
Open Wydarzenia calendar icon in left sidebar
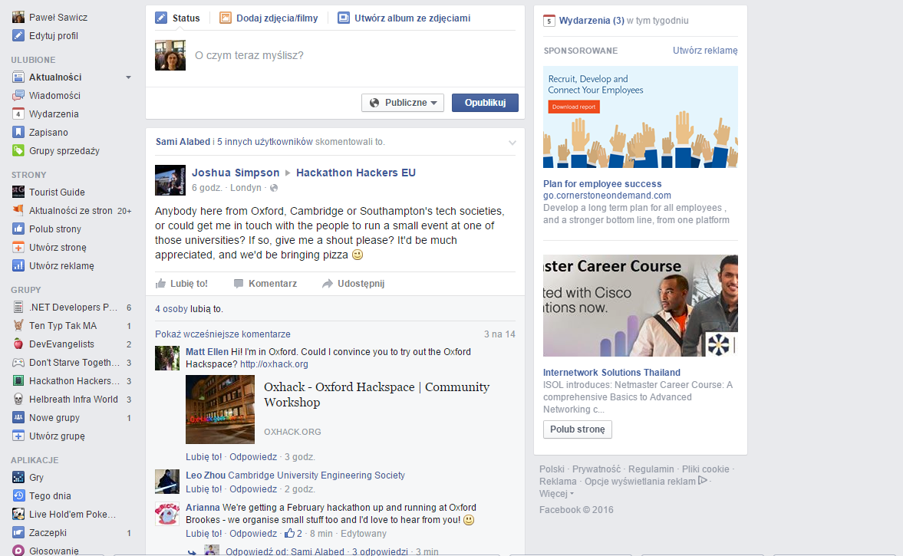pyautogui.click(x=18, y=114)
